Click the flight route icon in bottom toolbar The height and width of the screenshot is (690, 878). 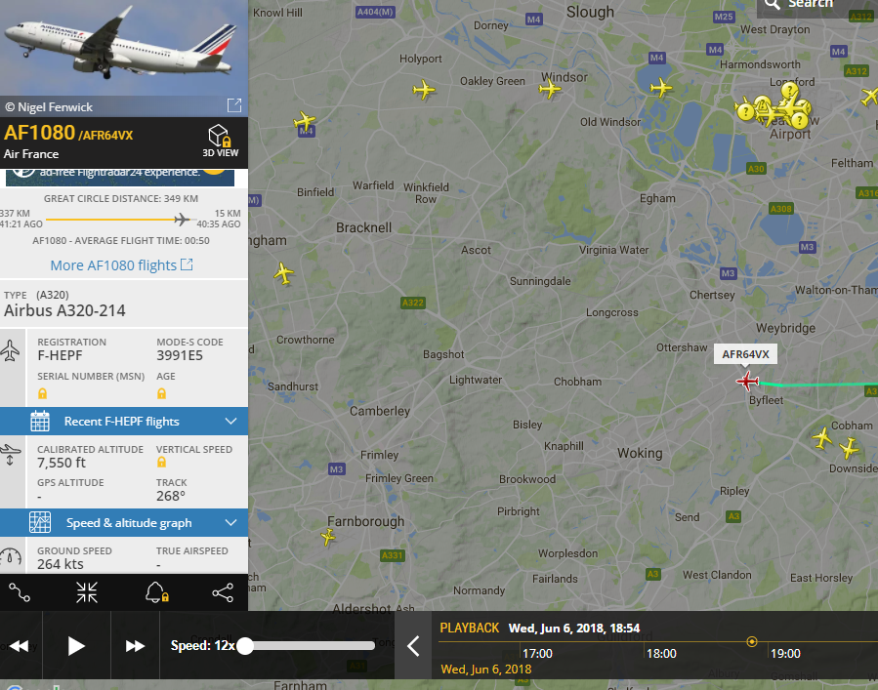(x=20, y=592)
